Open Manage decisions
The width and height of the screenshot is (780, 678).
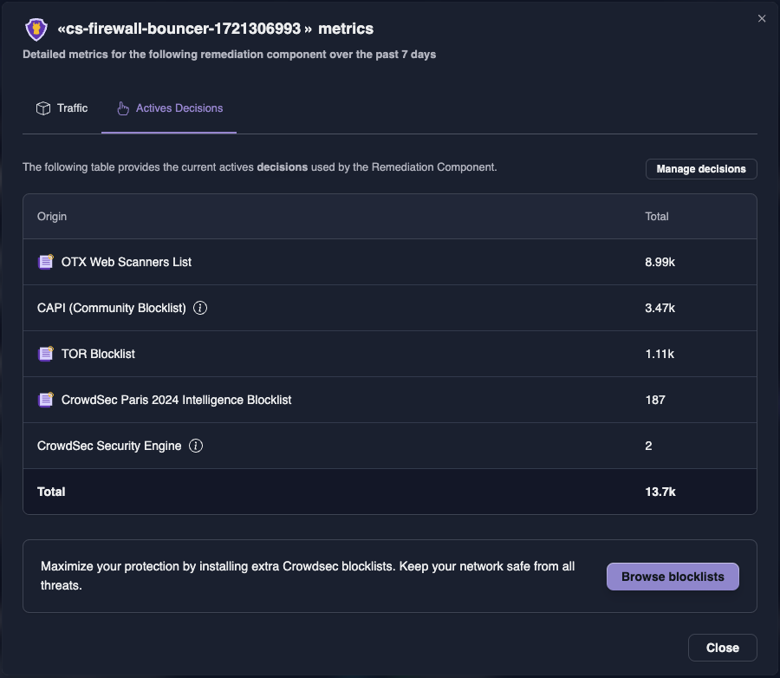700,169
